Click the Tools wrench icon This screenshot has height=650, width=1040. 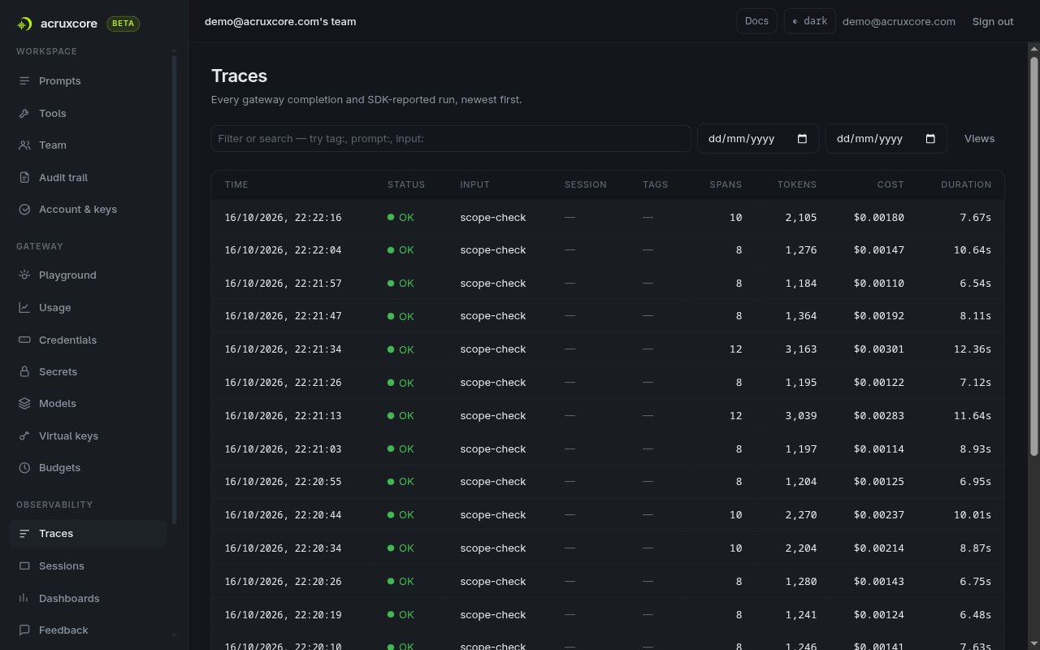point(24,114)
